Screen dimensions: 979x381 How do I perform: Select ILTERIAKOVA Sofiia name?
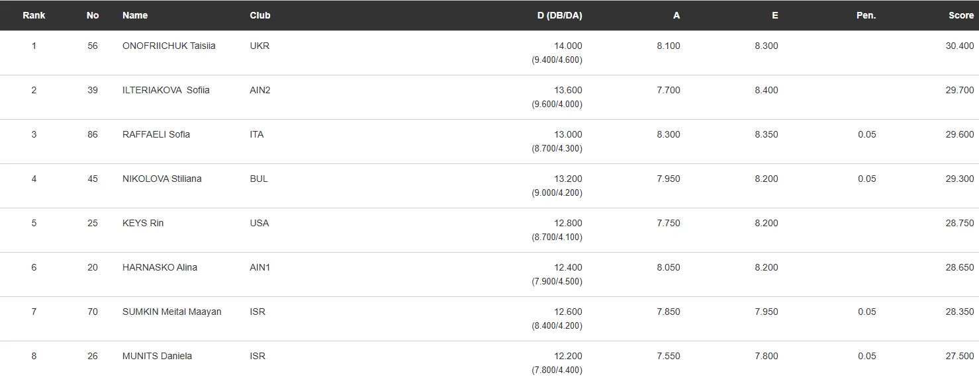(166, 90)
